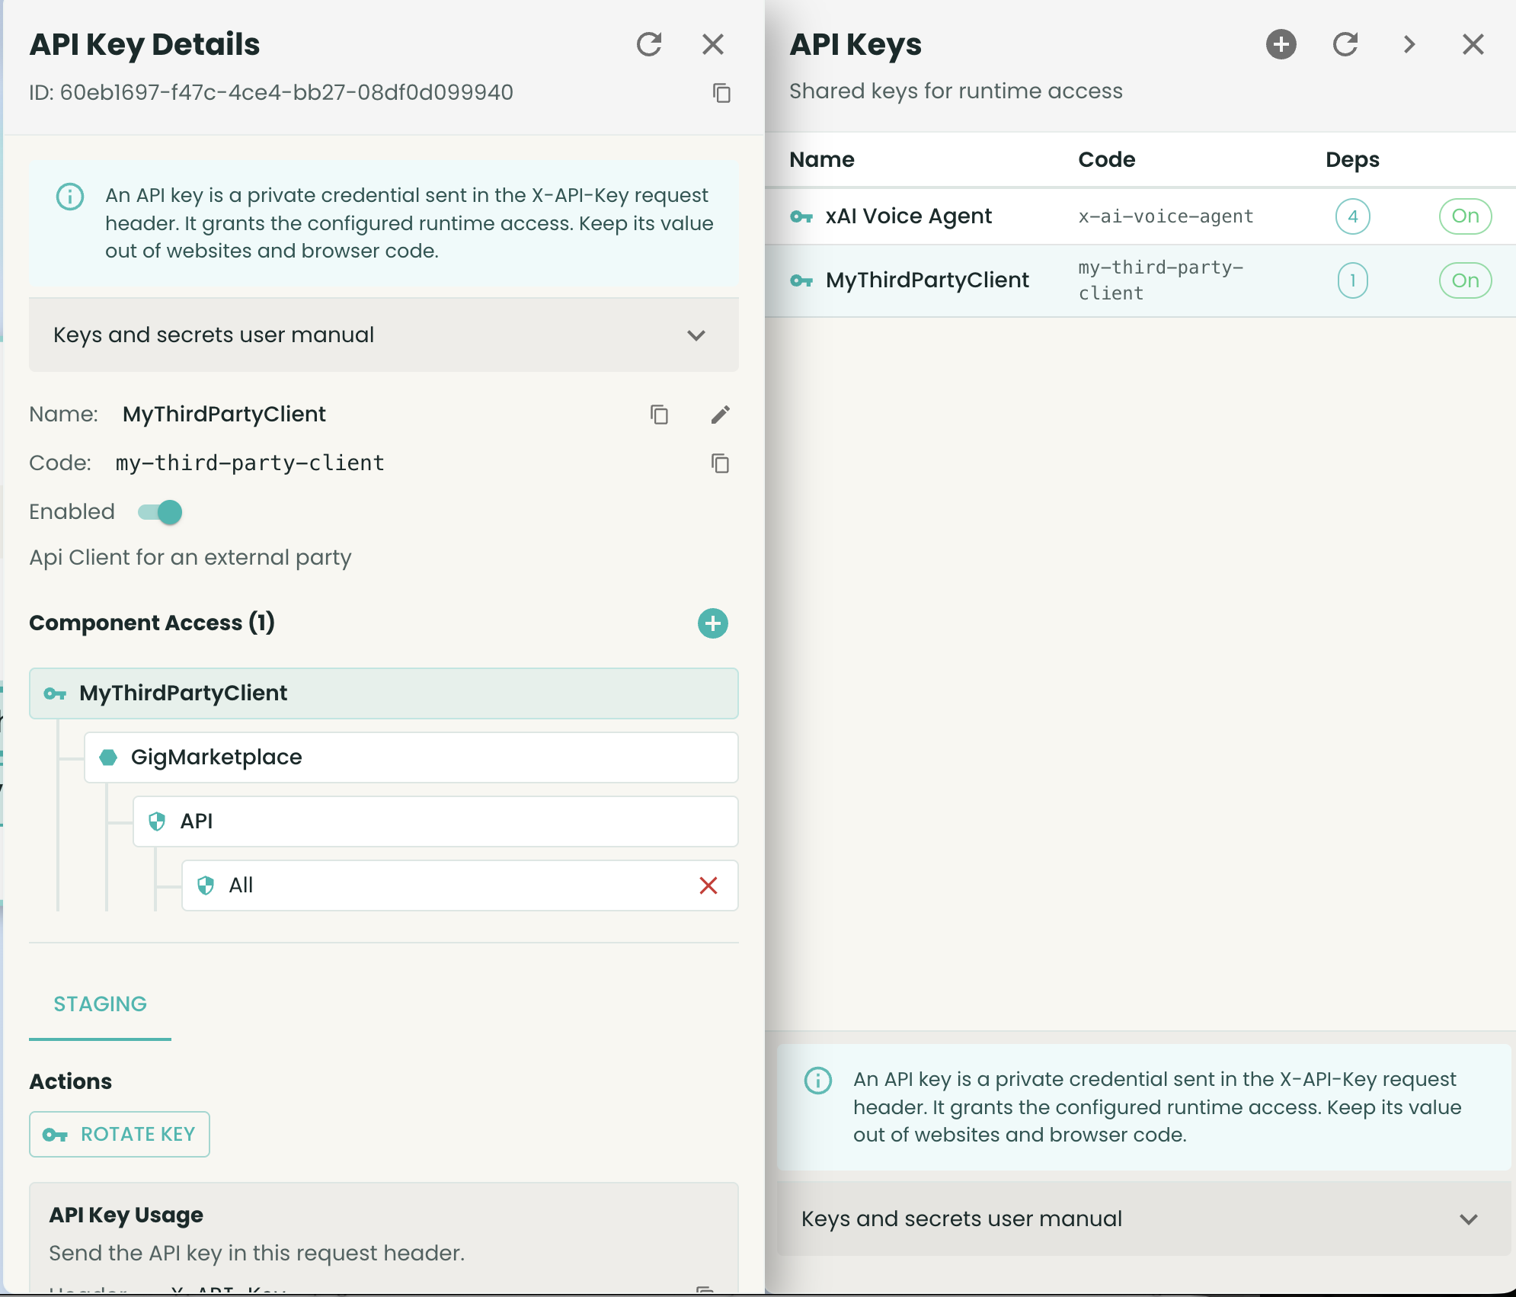Edit the key name with pencil icon
1516x1297 pixels.
pyautogui.click(x=721, y=415)
